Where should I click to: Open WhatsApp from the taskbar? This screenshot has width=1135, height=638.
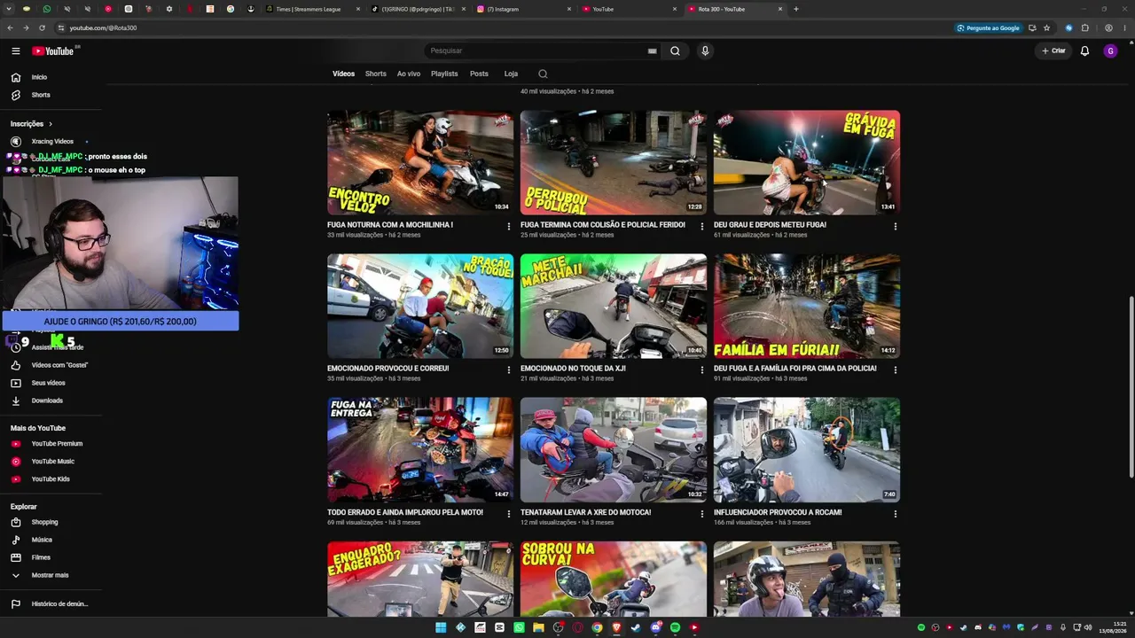point(519,627)
